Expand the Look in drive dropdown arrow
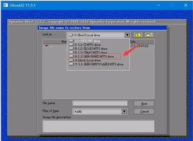The height and width of the screenshot is (141, 193). 127,35
